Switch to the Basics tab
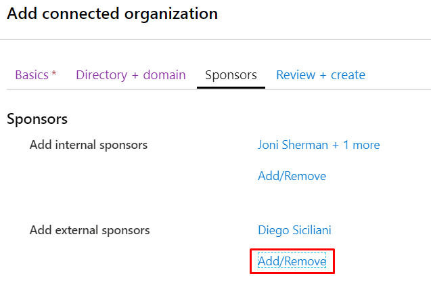Screen dimensions: 431x287 (x=32, y=75)
